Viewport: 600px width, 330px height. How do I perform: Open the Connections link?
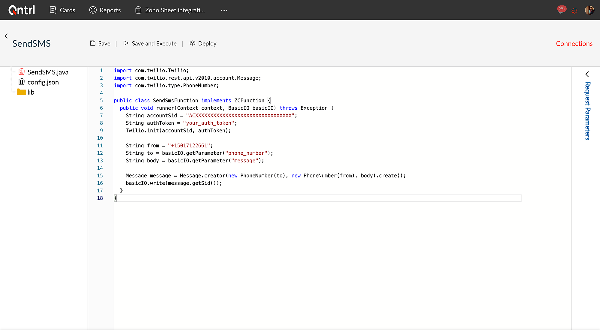coord(574,44)
